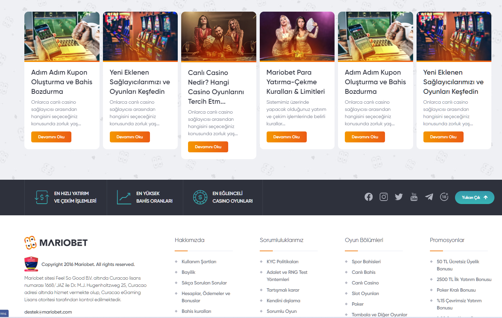
Task: Click the Twitter bird icon
Action: click(x=399, y=197)
